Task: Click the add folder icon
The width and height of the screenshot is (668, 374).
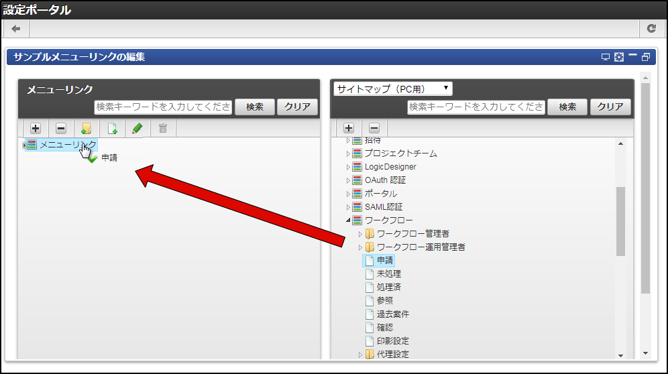Action: pos(87,128)
